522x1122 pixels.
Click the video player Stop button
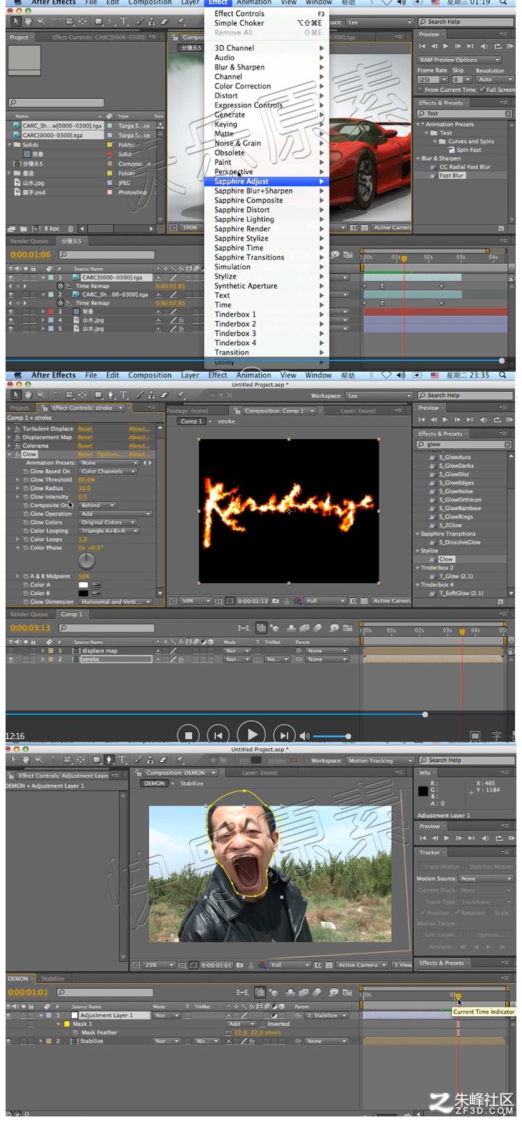188,735
